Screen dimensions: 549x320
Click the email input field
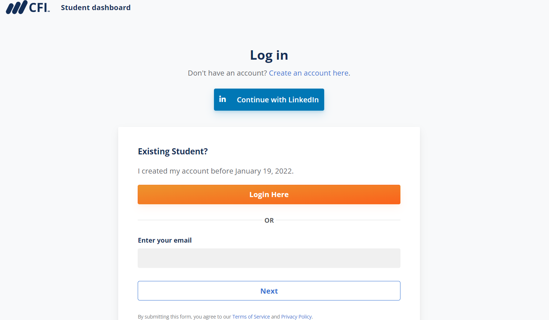(269, 258)
